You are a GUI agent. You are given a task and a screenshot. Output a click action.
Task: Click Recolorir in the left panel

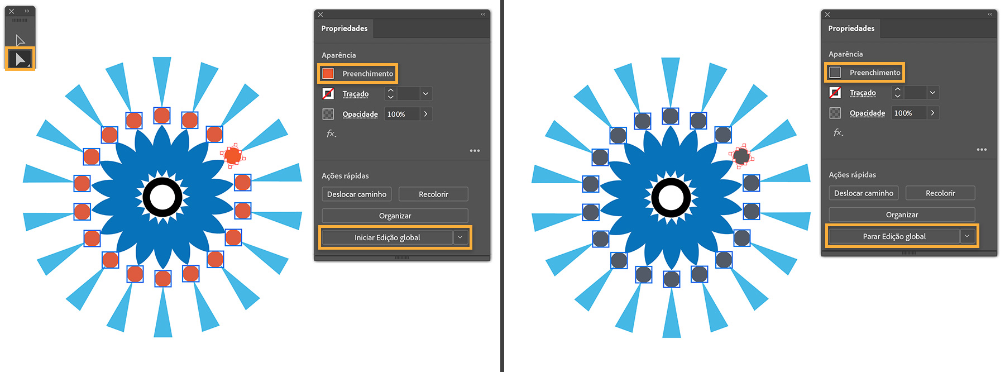(433, 194)
